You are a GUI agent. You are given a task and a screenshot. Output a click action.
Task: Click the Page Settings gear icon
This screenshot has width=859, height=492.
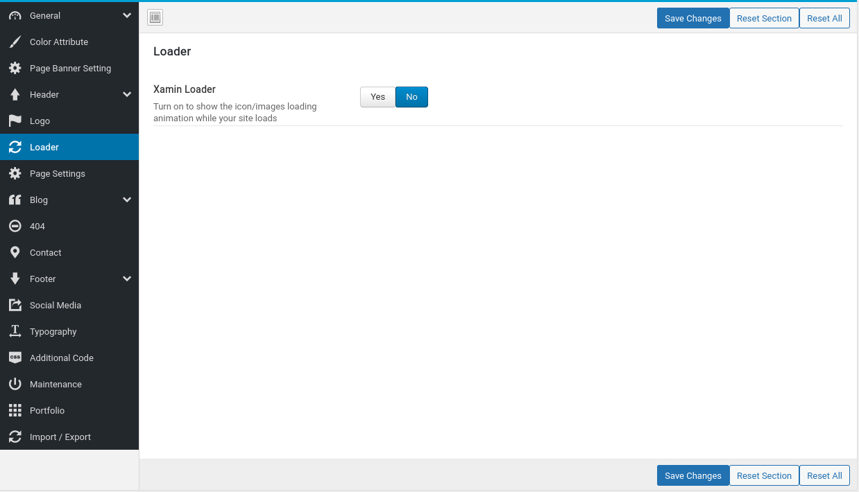click(15, 173)
